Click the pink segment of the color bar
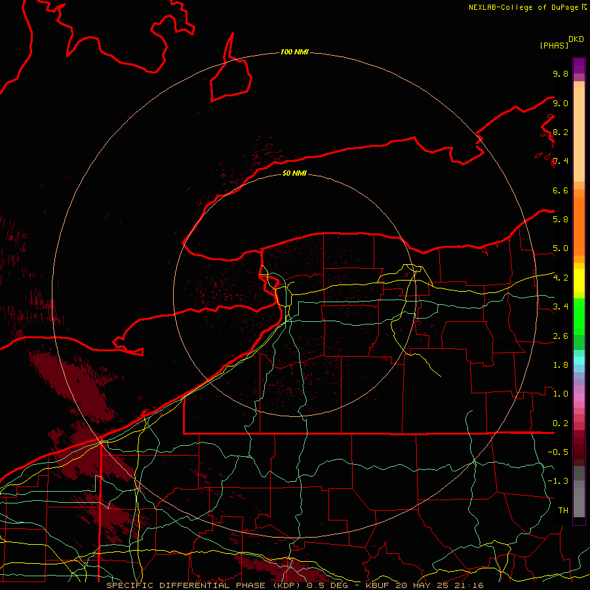590x590 pixels. (579, 397)
